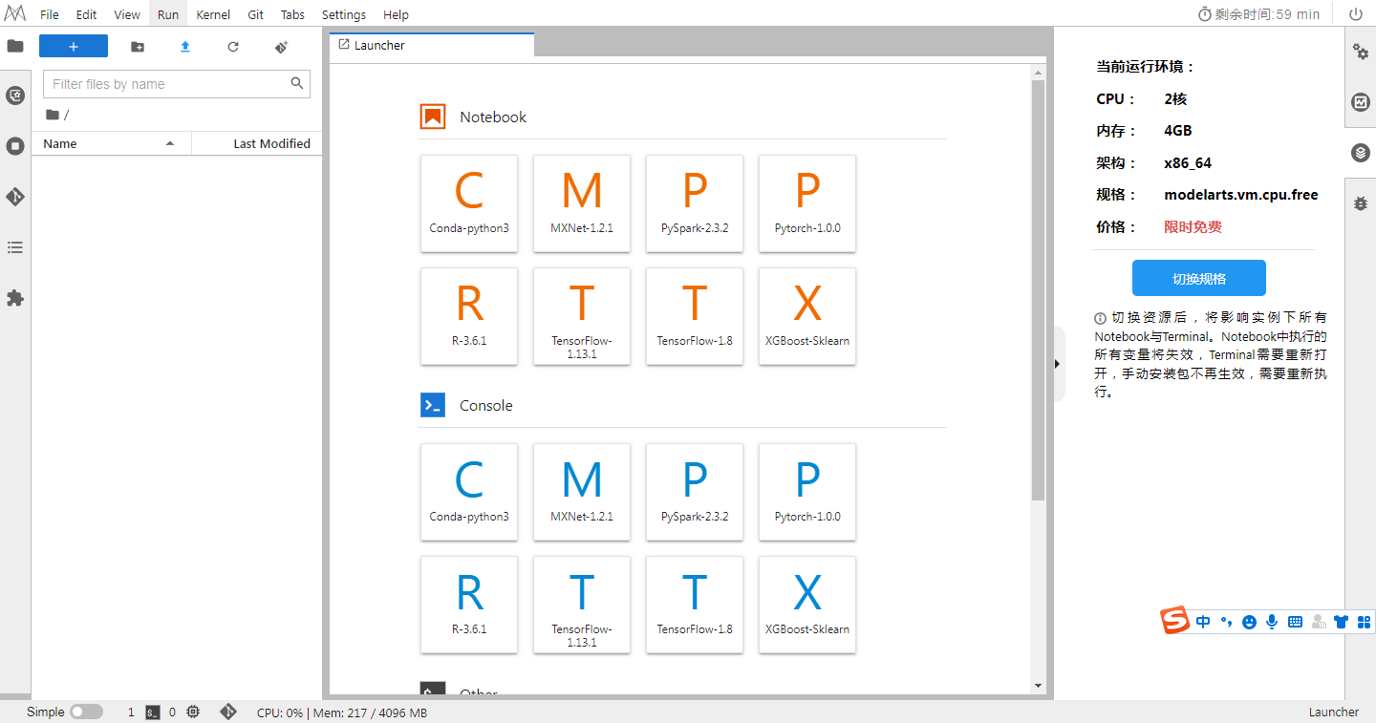Click the launcher scrollbar down arrow
The image size is (1376, 723).
pos(1039,685)
